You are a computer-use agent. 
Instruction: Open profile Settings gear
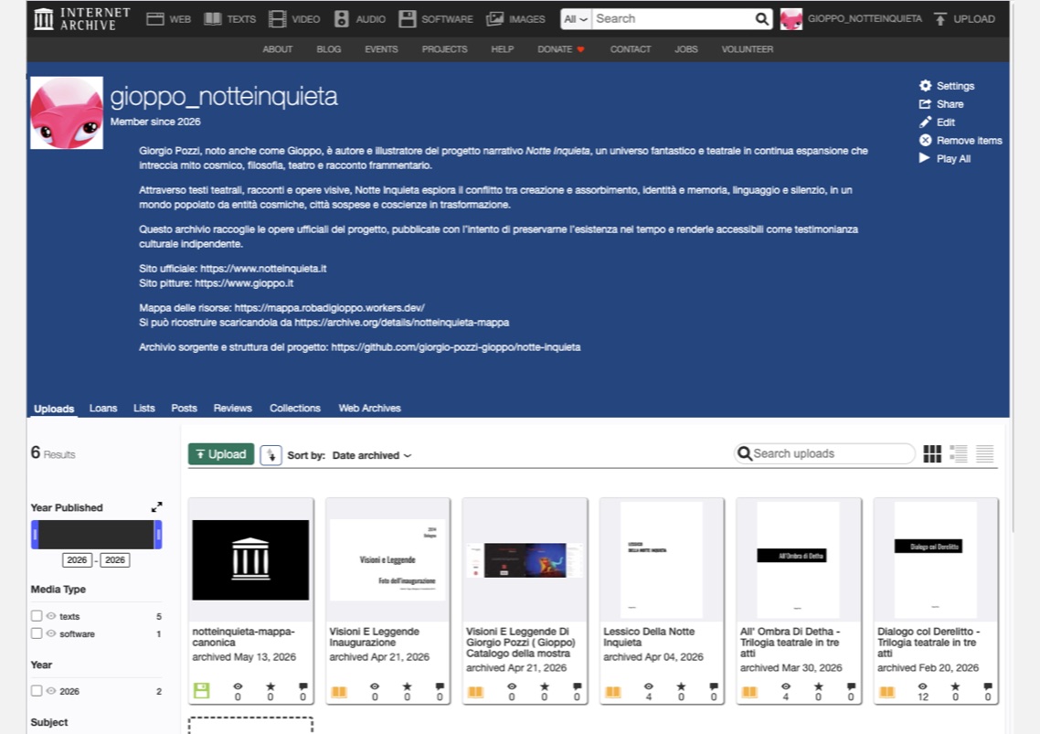(x=947, y=86)
